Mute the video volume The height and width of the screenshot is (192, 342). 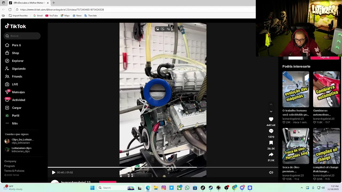coord(271,173)
